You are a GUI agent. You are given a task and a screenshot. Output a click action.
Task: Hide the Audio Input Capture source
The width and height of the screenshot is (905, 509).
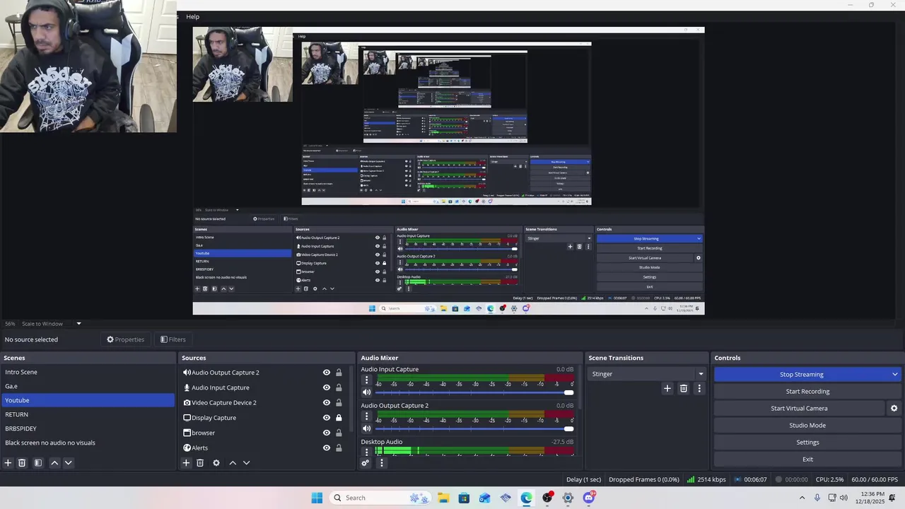[327, 387]
